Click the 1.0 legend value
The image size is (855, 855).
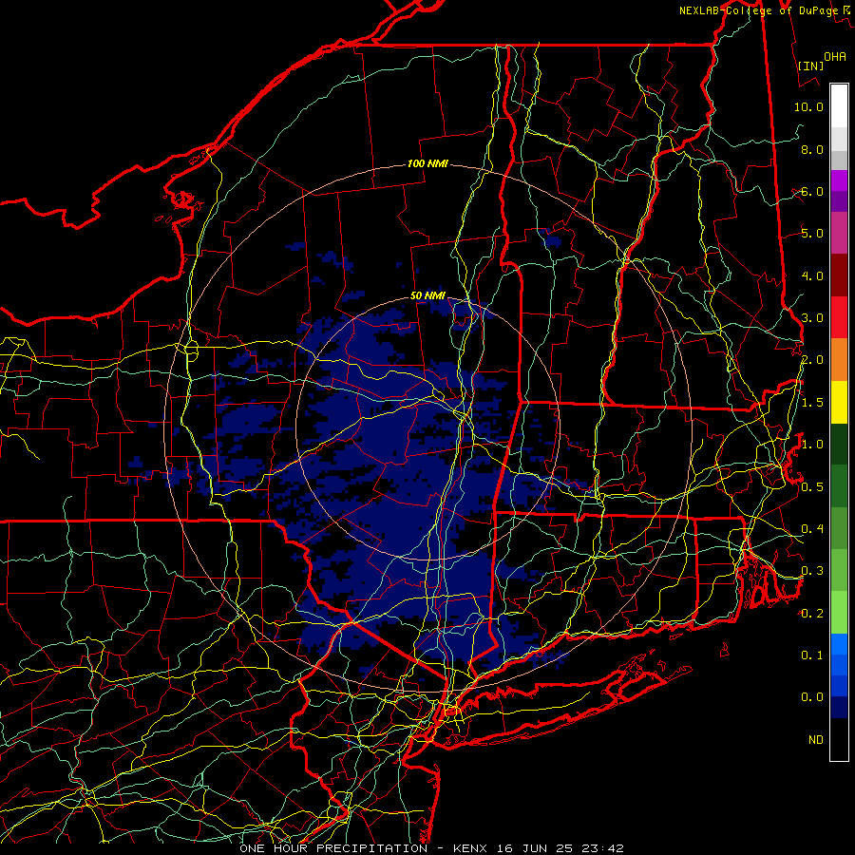click(812, 445)
